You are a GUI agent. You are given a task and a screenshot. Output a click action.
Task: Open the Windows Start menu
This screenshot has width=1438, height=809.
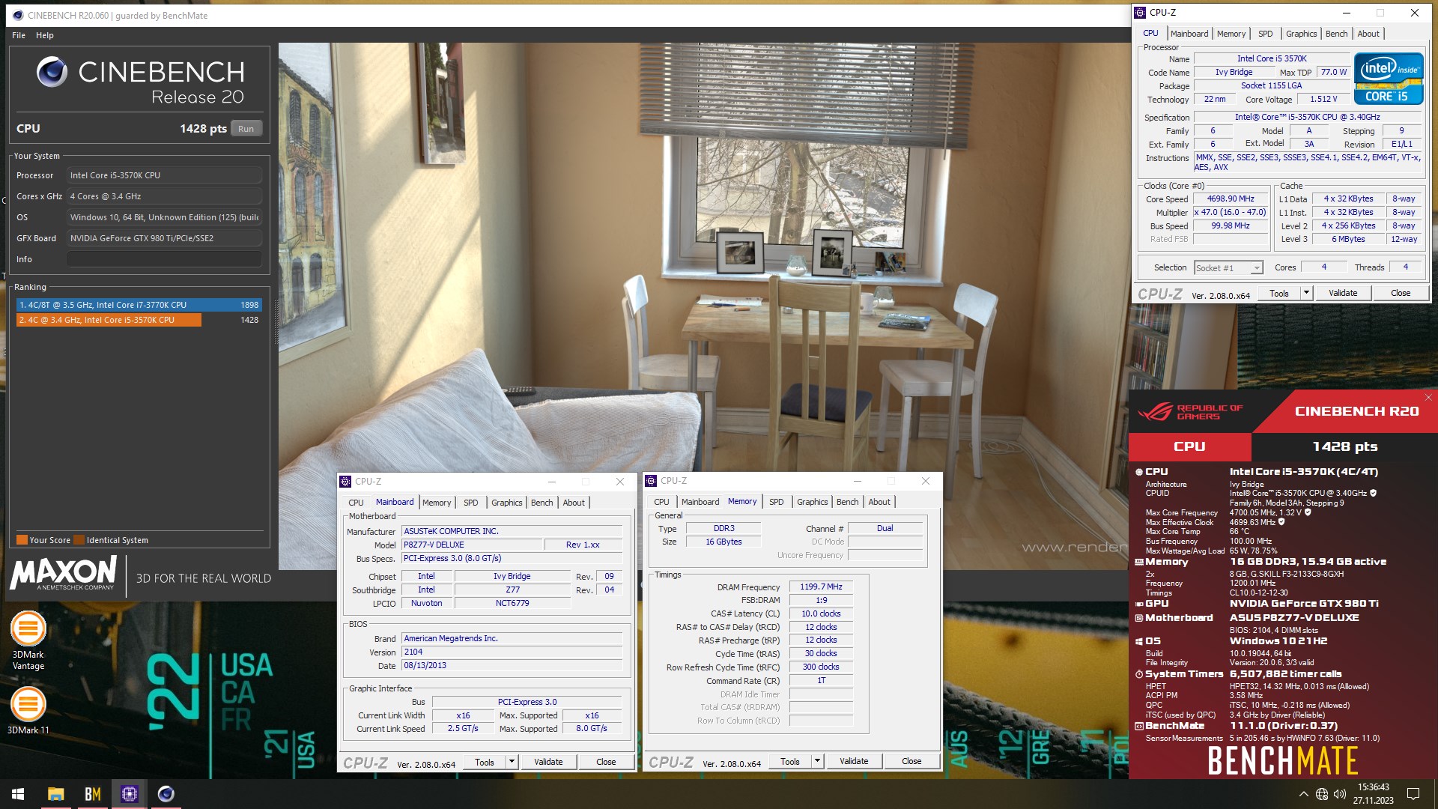click(x=18, y=794)
